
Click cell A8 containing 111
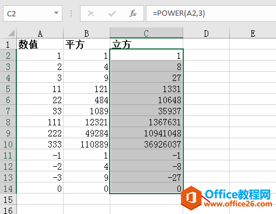pyautogui.click(x=40, y=121)
